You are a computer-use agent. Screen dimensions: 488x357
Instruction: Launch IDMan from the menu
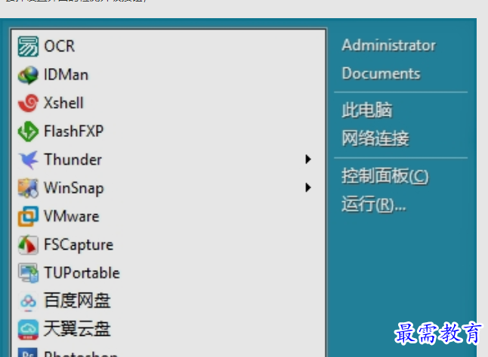(168, 75)
